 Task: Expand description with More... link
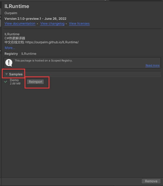(x=10, y=48)
